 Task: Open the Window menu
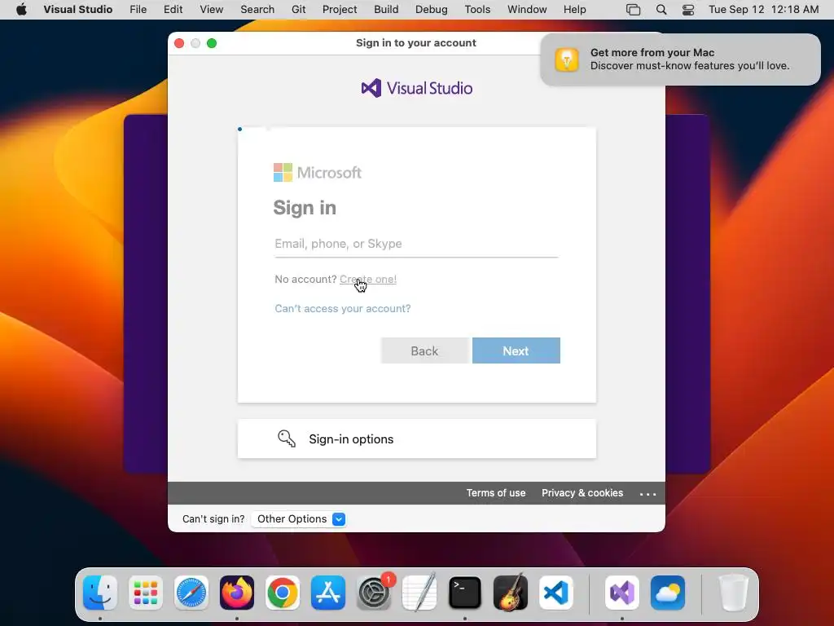pyautogui.click(x=527, y=10)
